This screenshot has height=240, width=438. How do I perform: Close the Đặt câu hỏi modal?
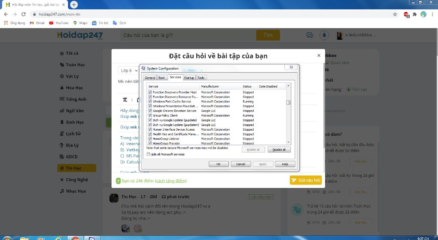319,56
